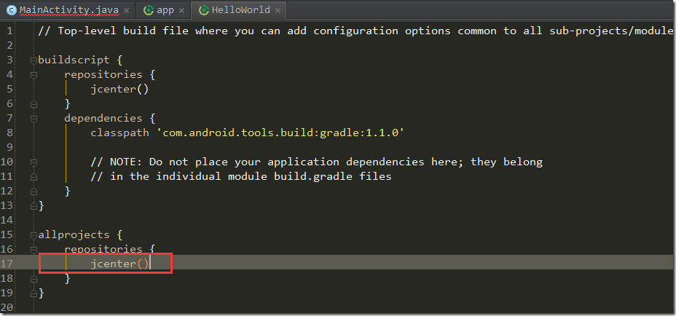
Task: Click the gradle icon on HelloWorld tab
Action: pyautogui.click(x=203, y=10)
